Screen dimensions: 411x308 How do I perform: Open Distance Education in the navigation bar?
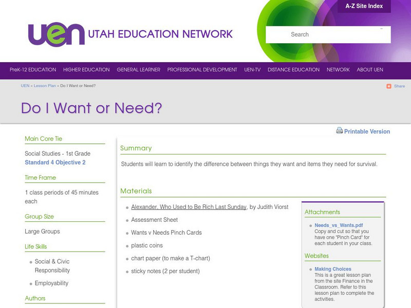(x=293, y=69)
